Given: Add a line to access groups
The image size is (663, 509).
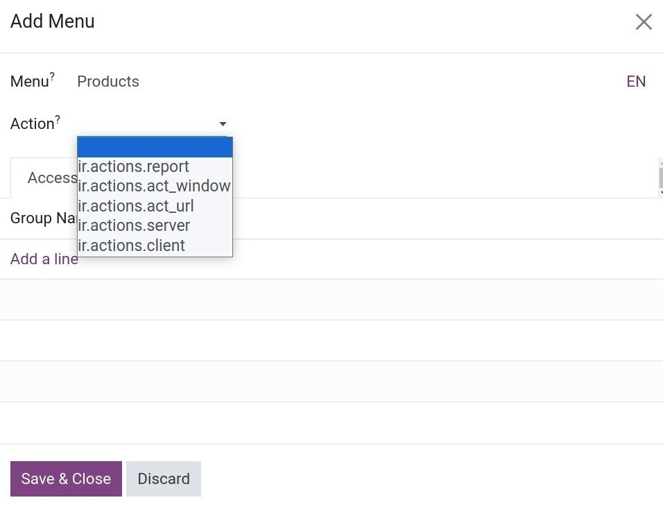Looking at the screenshot, I should coord(44,259).
